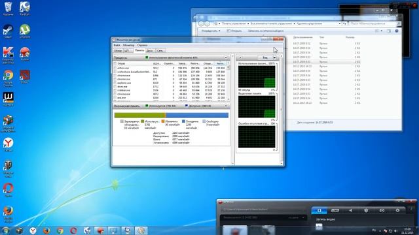Click Панель управления breadcrumb in Explorer
The image size is (419, 235).
(234, 23)
